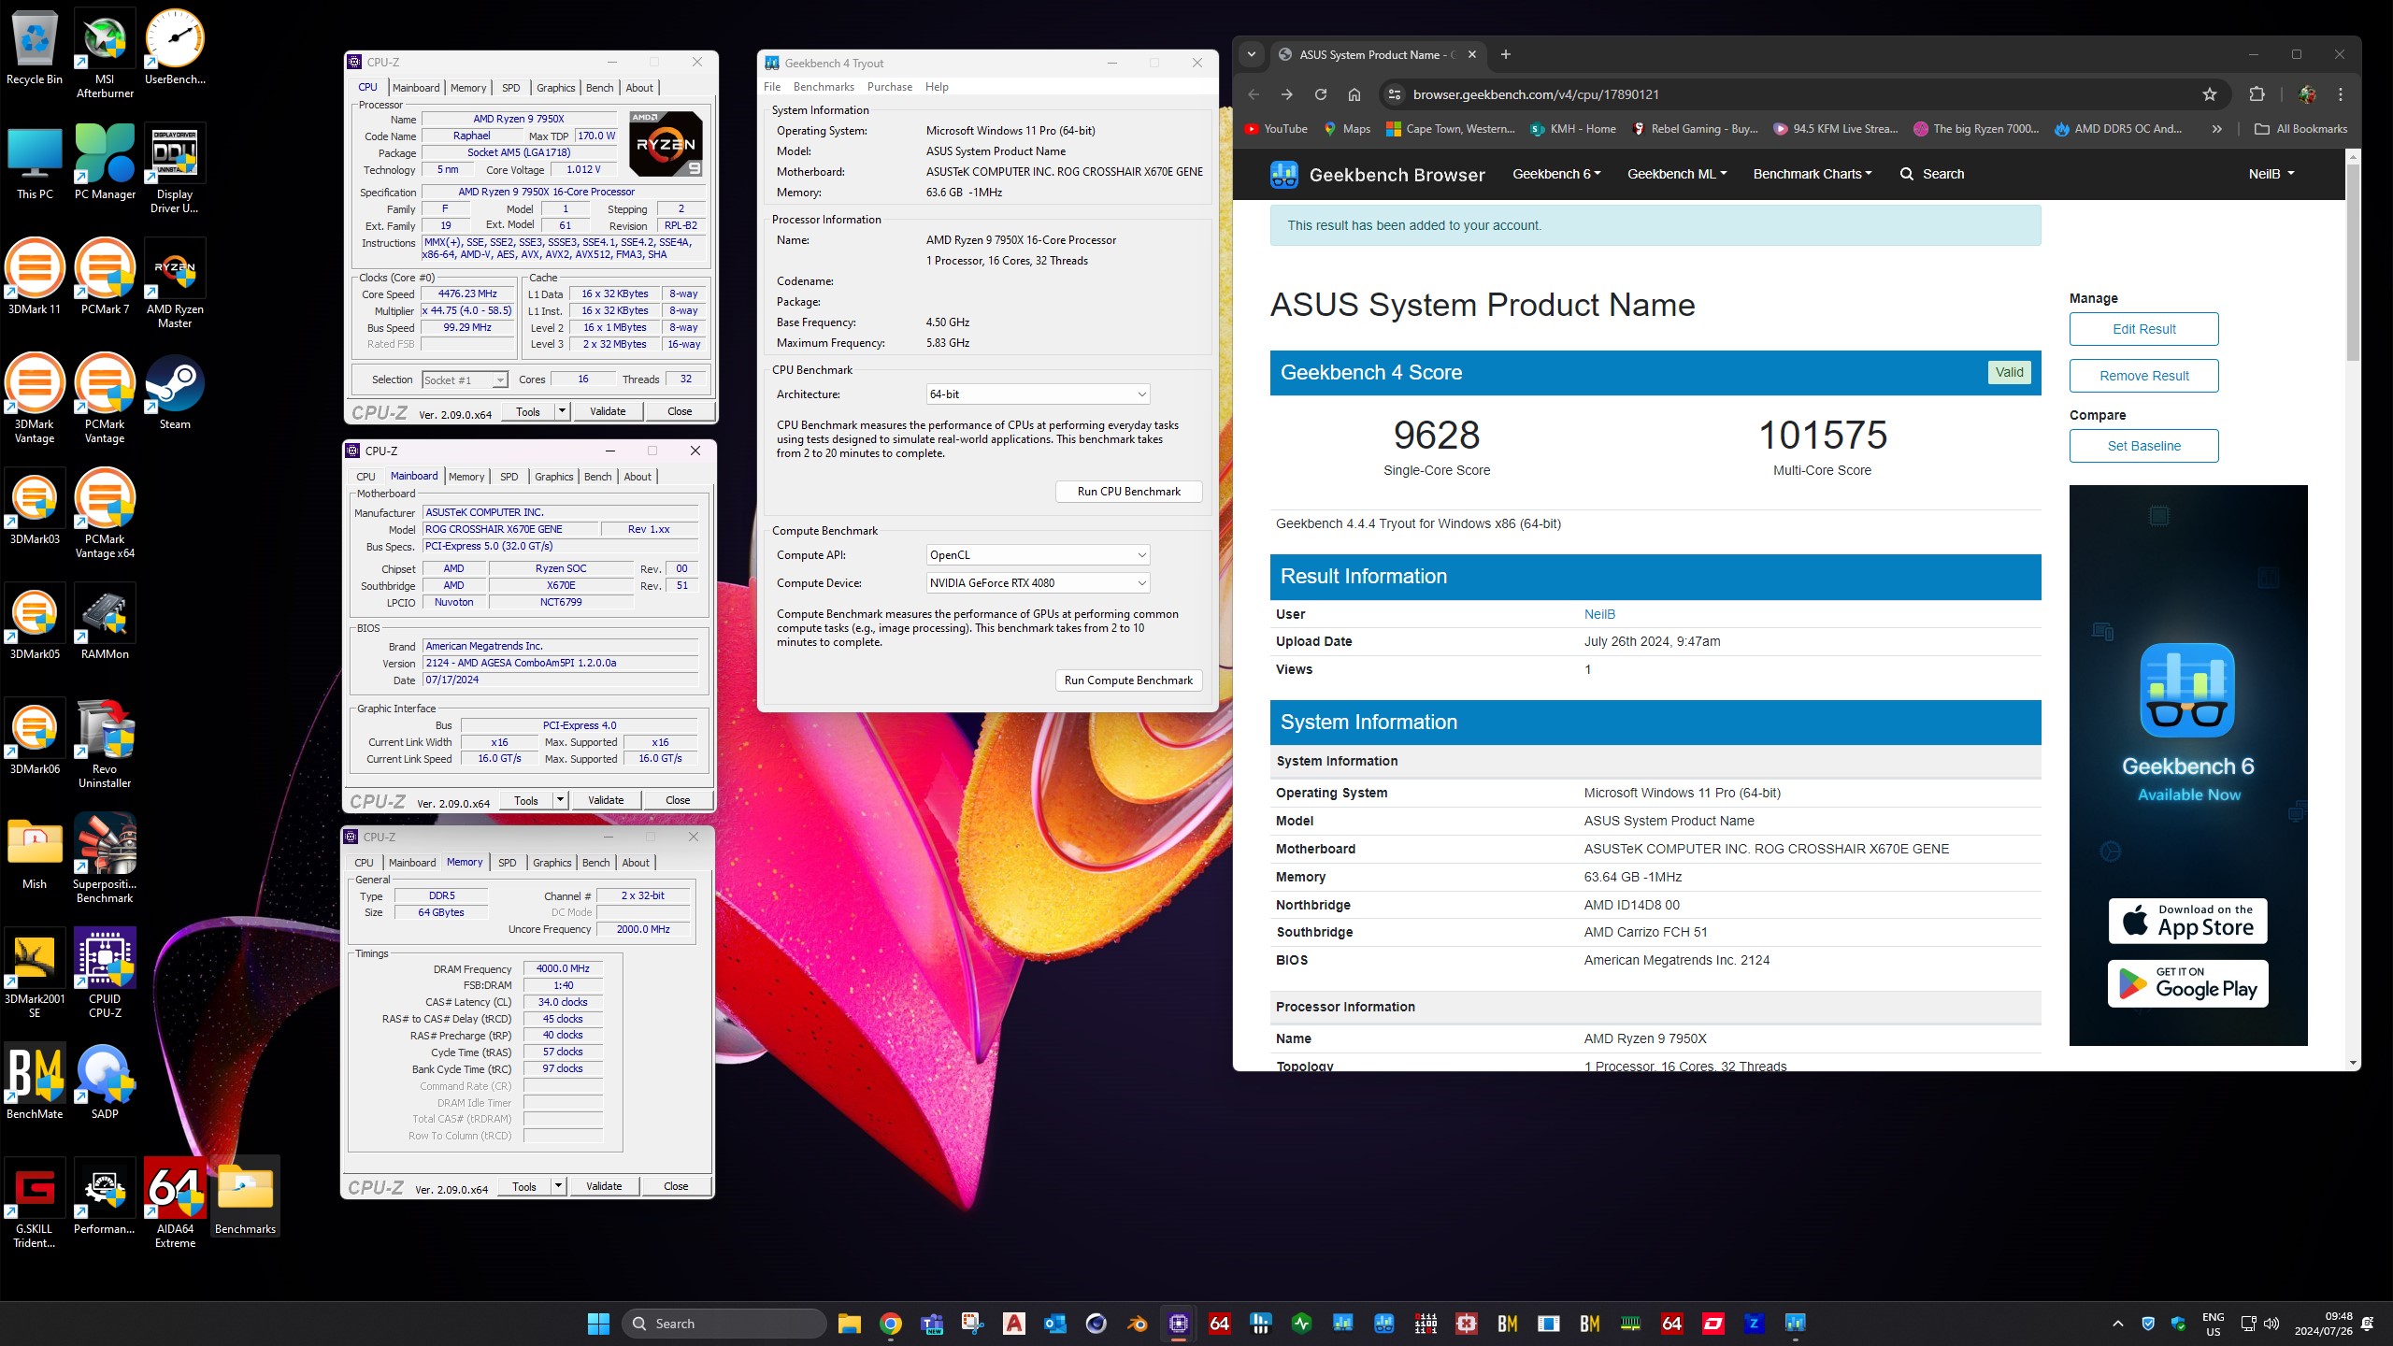Bookmark this page with the star icon
The width and height of the screenshot is (2393, 1346).
point(2209,94)
